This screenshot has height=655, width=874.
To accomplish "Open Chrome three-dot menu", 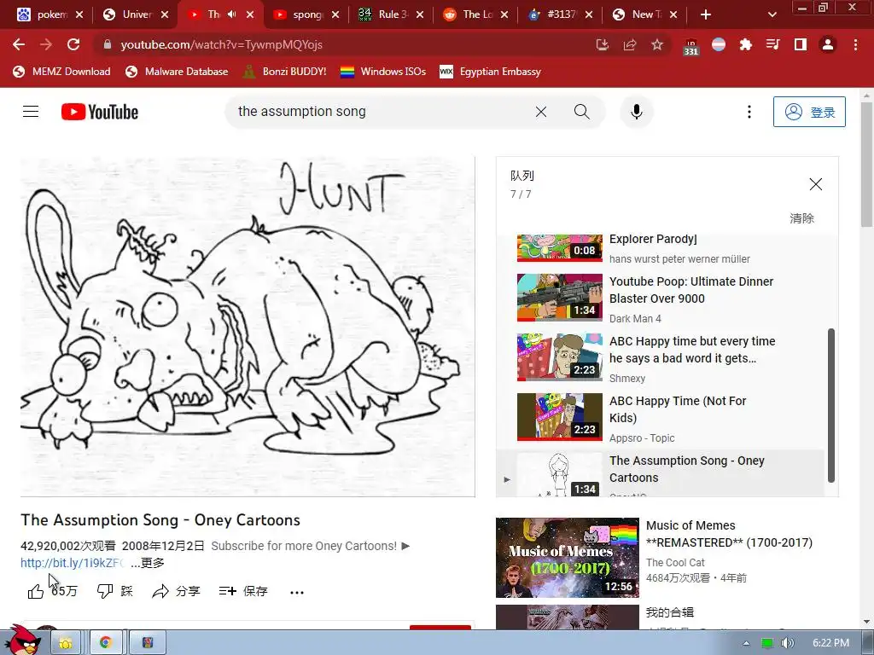I will pyautogui.click(x=855, y=44).
